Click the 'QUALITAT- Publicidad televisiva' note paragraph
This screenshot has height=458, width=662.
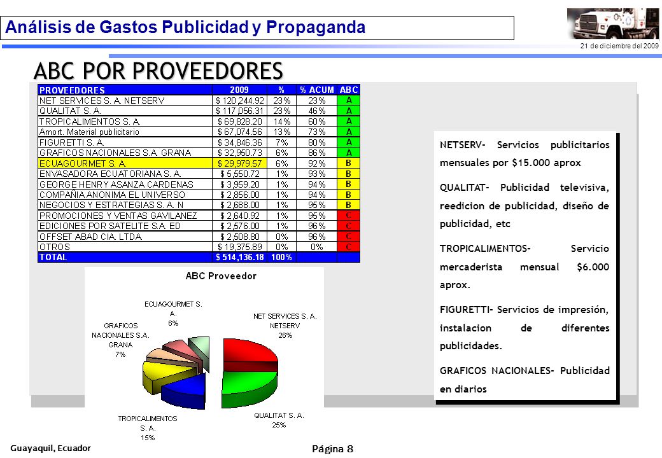coord(525,205)
